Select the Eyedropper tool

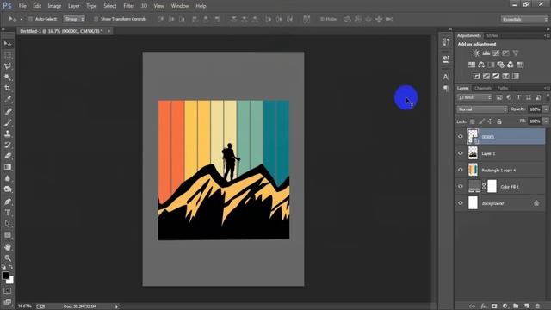pyautogui.click(x=8, y=100)
